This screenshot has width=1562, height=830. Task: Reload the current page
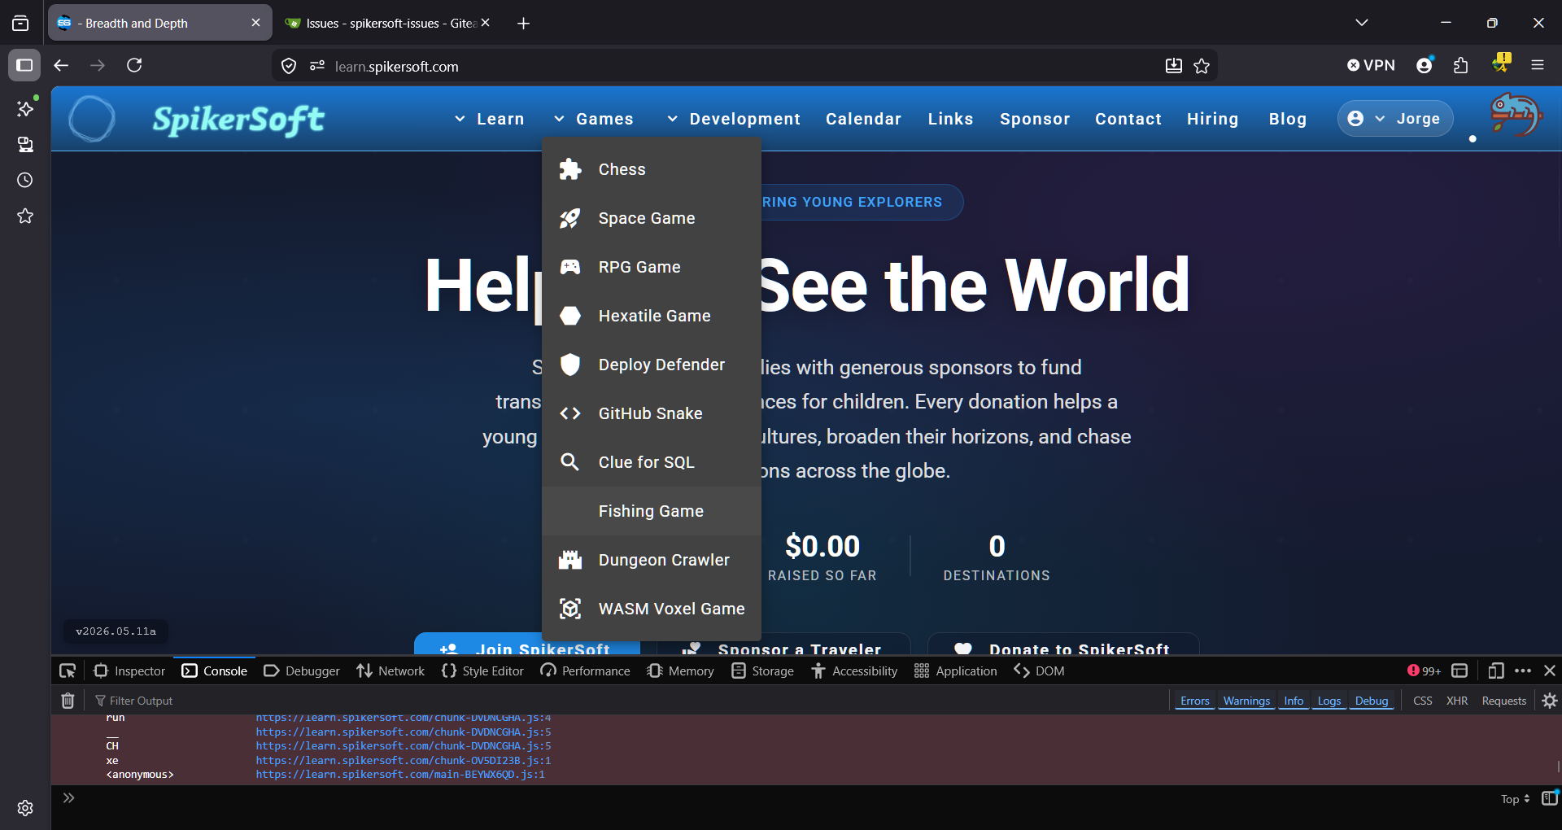(134, 65)
